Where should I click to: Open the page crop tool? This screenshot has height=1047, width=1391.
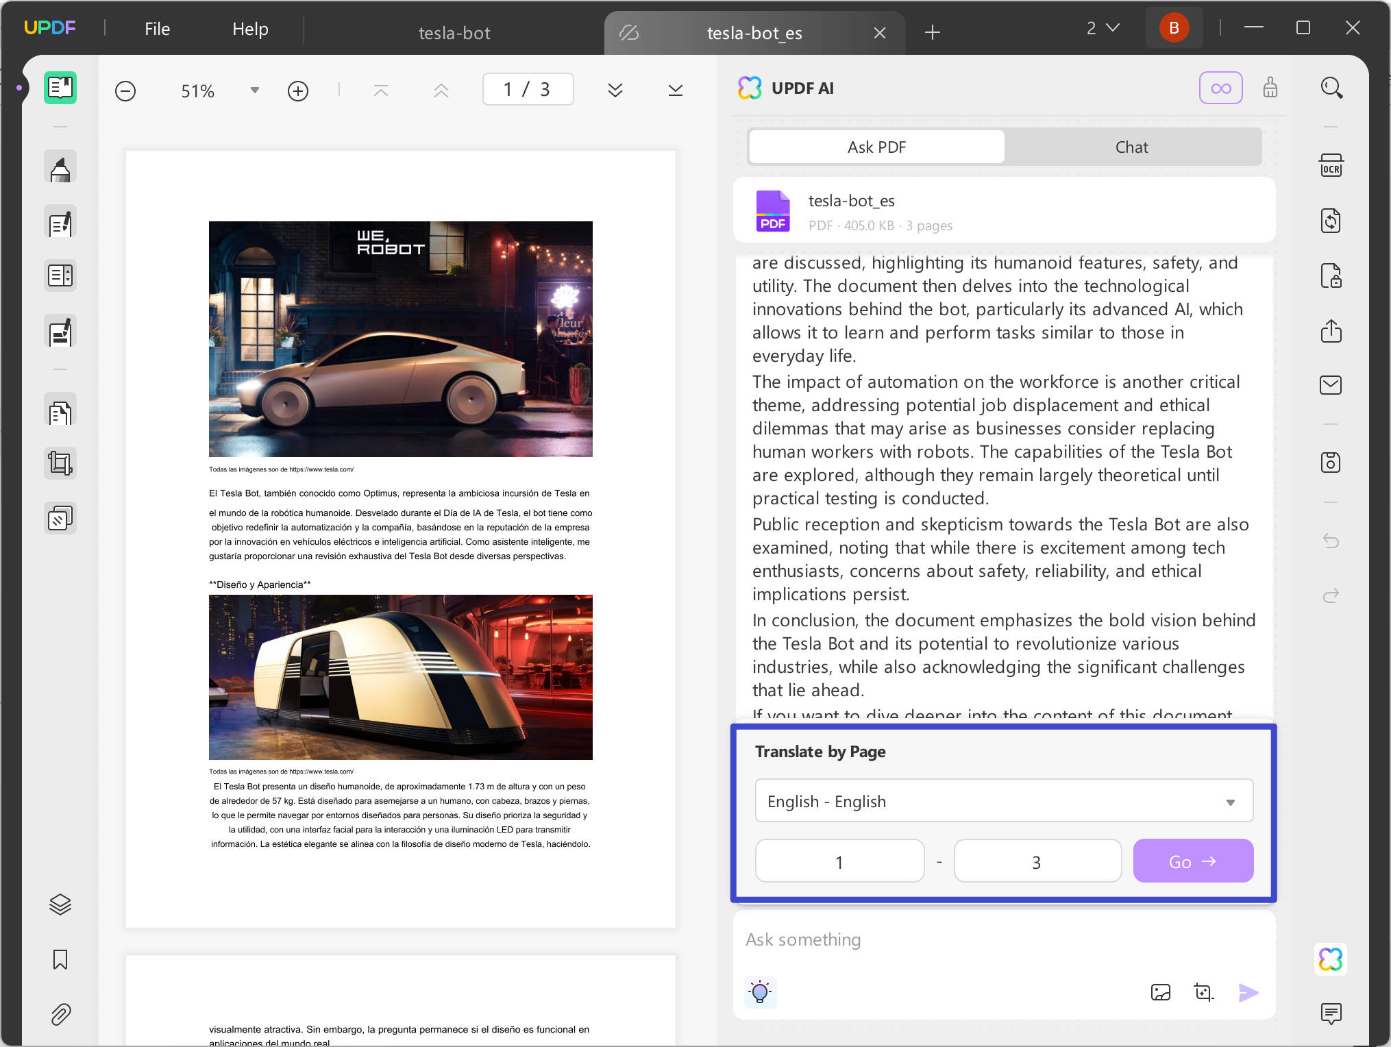point(60,463)
